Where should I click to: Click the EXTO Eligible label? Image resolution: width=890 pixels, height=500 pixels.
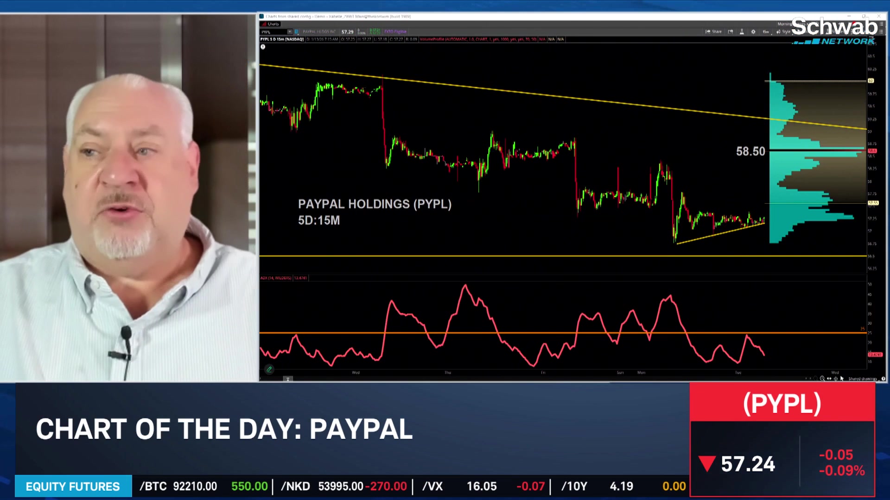coord(395,31)
